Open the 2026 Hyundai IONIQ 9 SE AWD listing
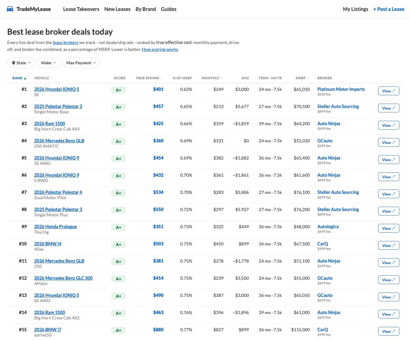 [57, 158]
